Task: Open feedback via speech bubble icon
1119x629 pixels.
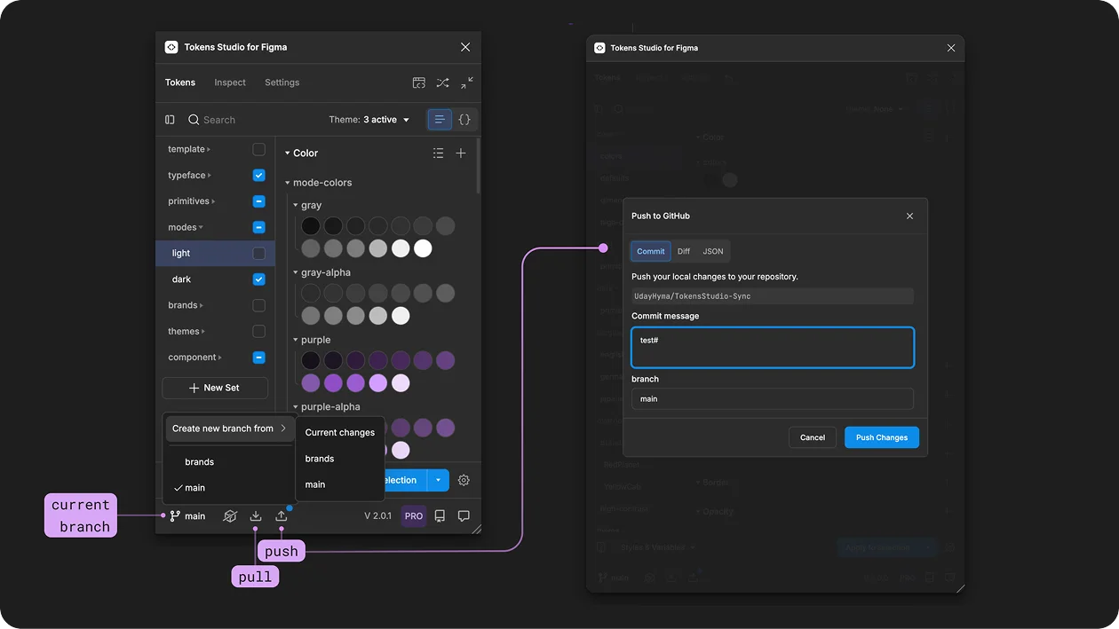Action: tap(464, 516)
